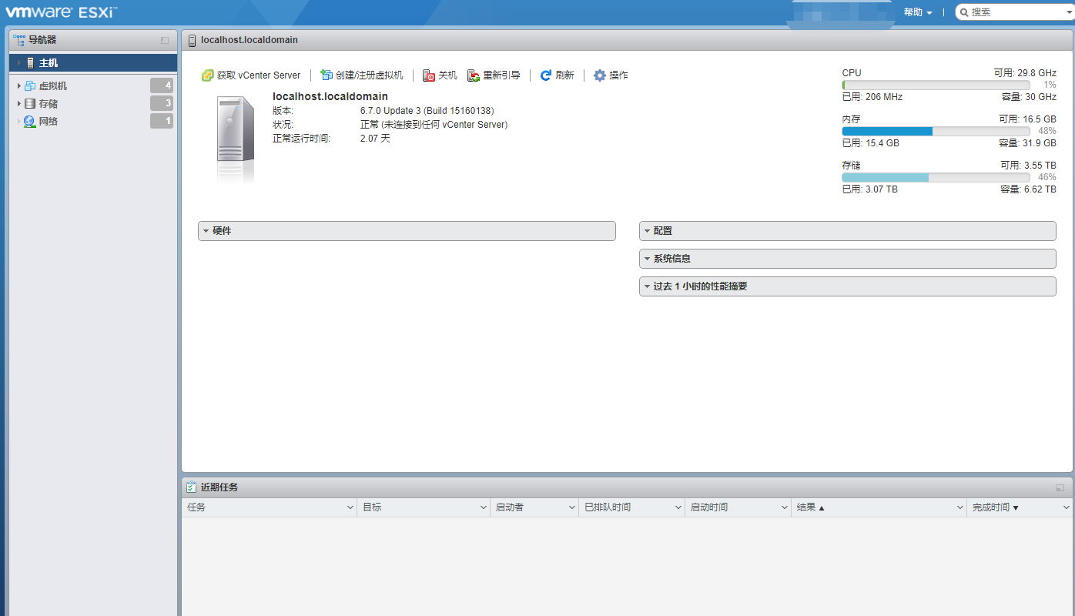Viewport: 1075px width, 616px height.
Task: Click the search magnifier icon
Action: [964, 12]
